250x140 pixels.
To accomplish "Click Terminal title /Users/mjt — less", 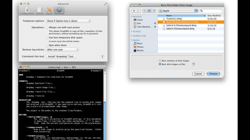I will pos(62,67).
